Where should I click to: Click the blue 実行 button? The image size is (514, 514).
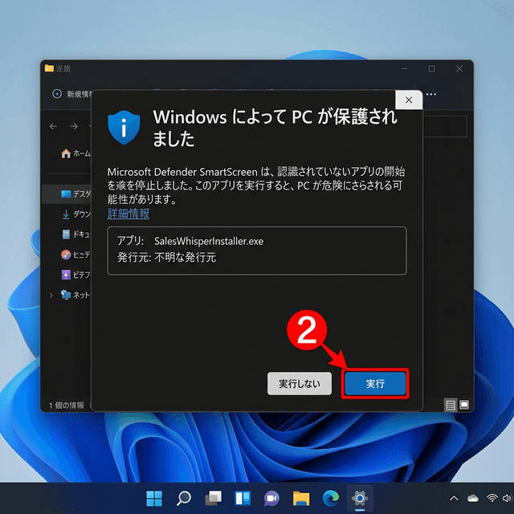pos(375,383)
